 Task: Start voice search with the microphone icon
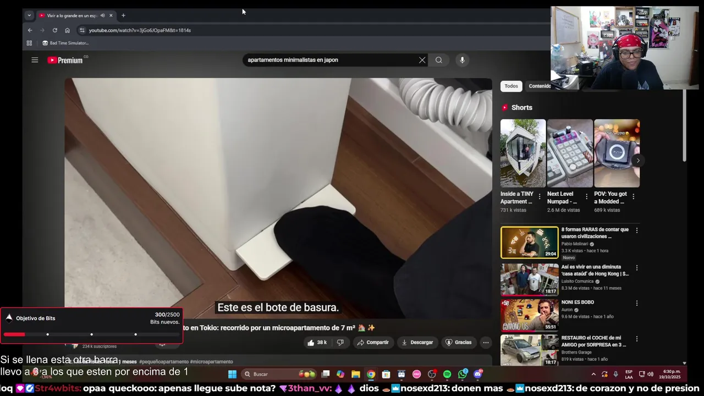coord(462,60)
